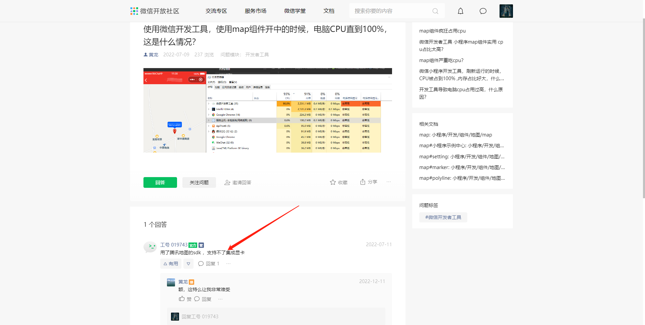Click the 楼主 badge next to 黄龙
The height and width of the screenshot is (325, 645).
click(191, 282)
